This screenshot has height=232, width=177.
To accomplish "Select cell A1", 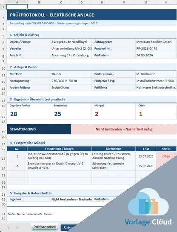I will tap(17, 7).
